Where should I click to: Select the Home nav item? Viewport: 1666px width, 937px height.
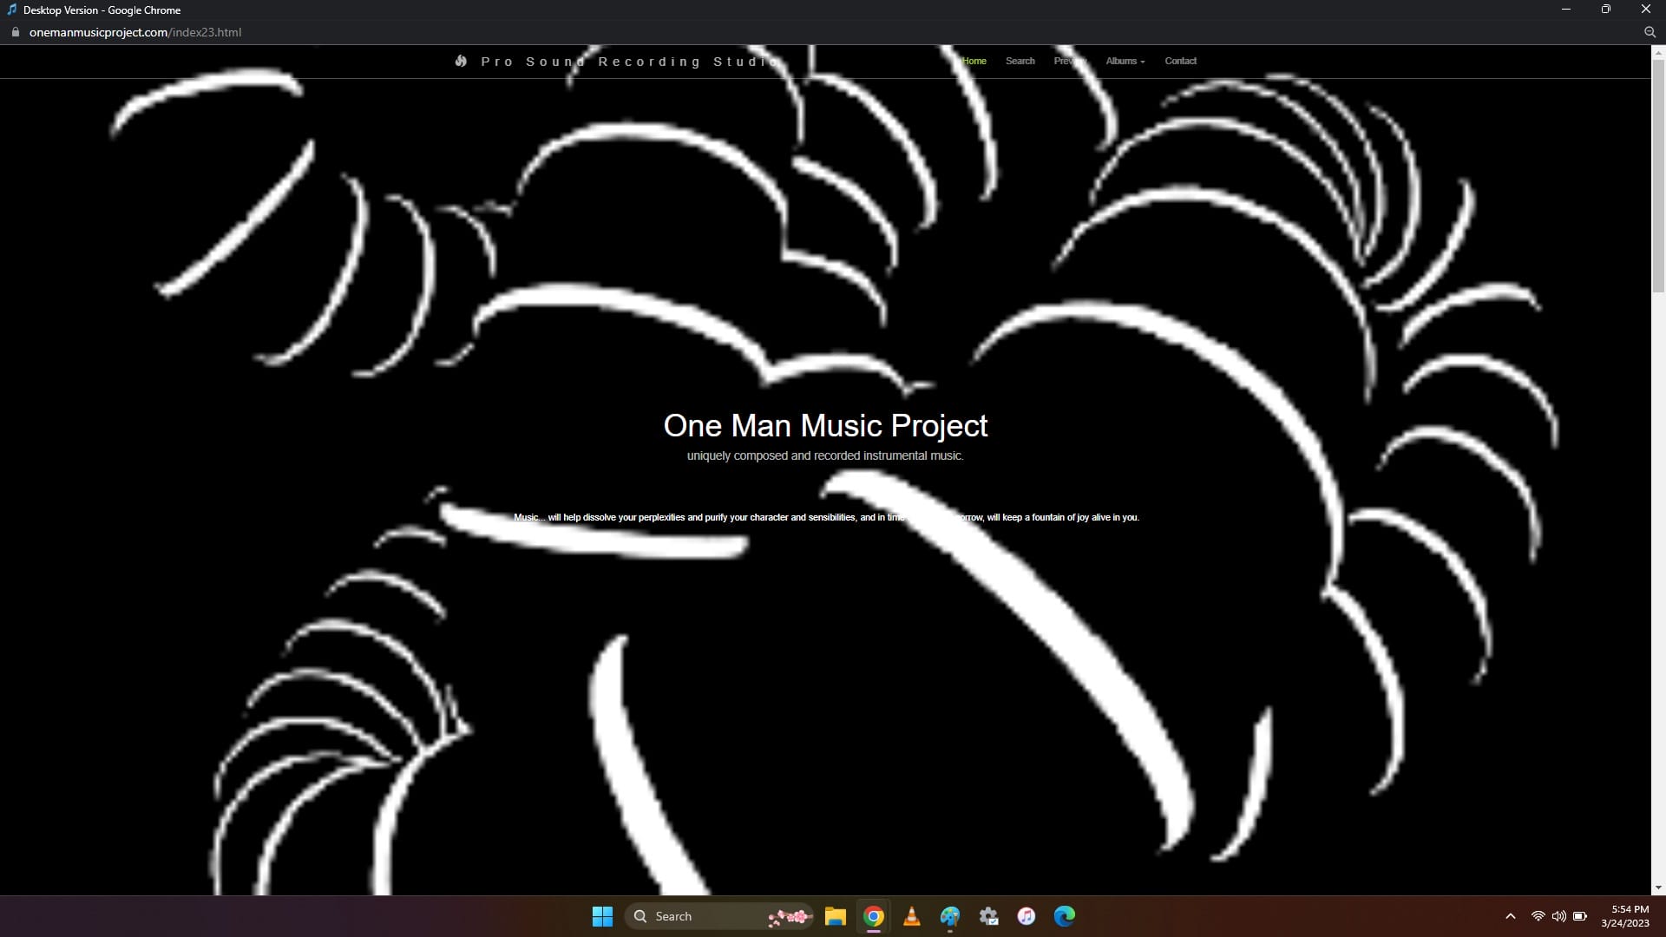pos(974,61)
